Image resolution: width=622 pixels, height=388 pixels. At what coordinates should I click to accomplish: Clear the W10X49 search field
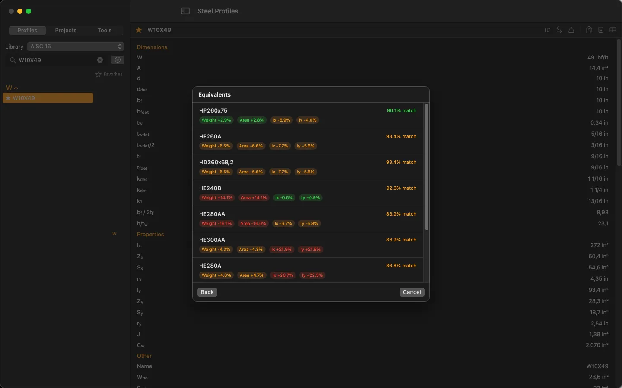[x=100, y=60]
